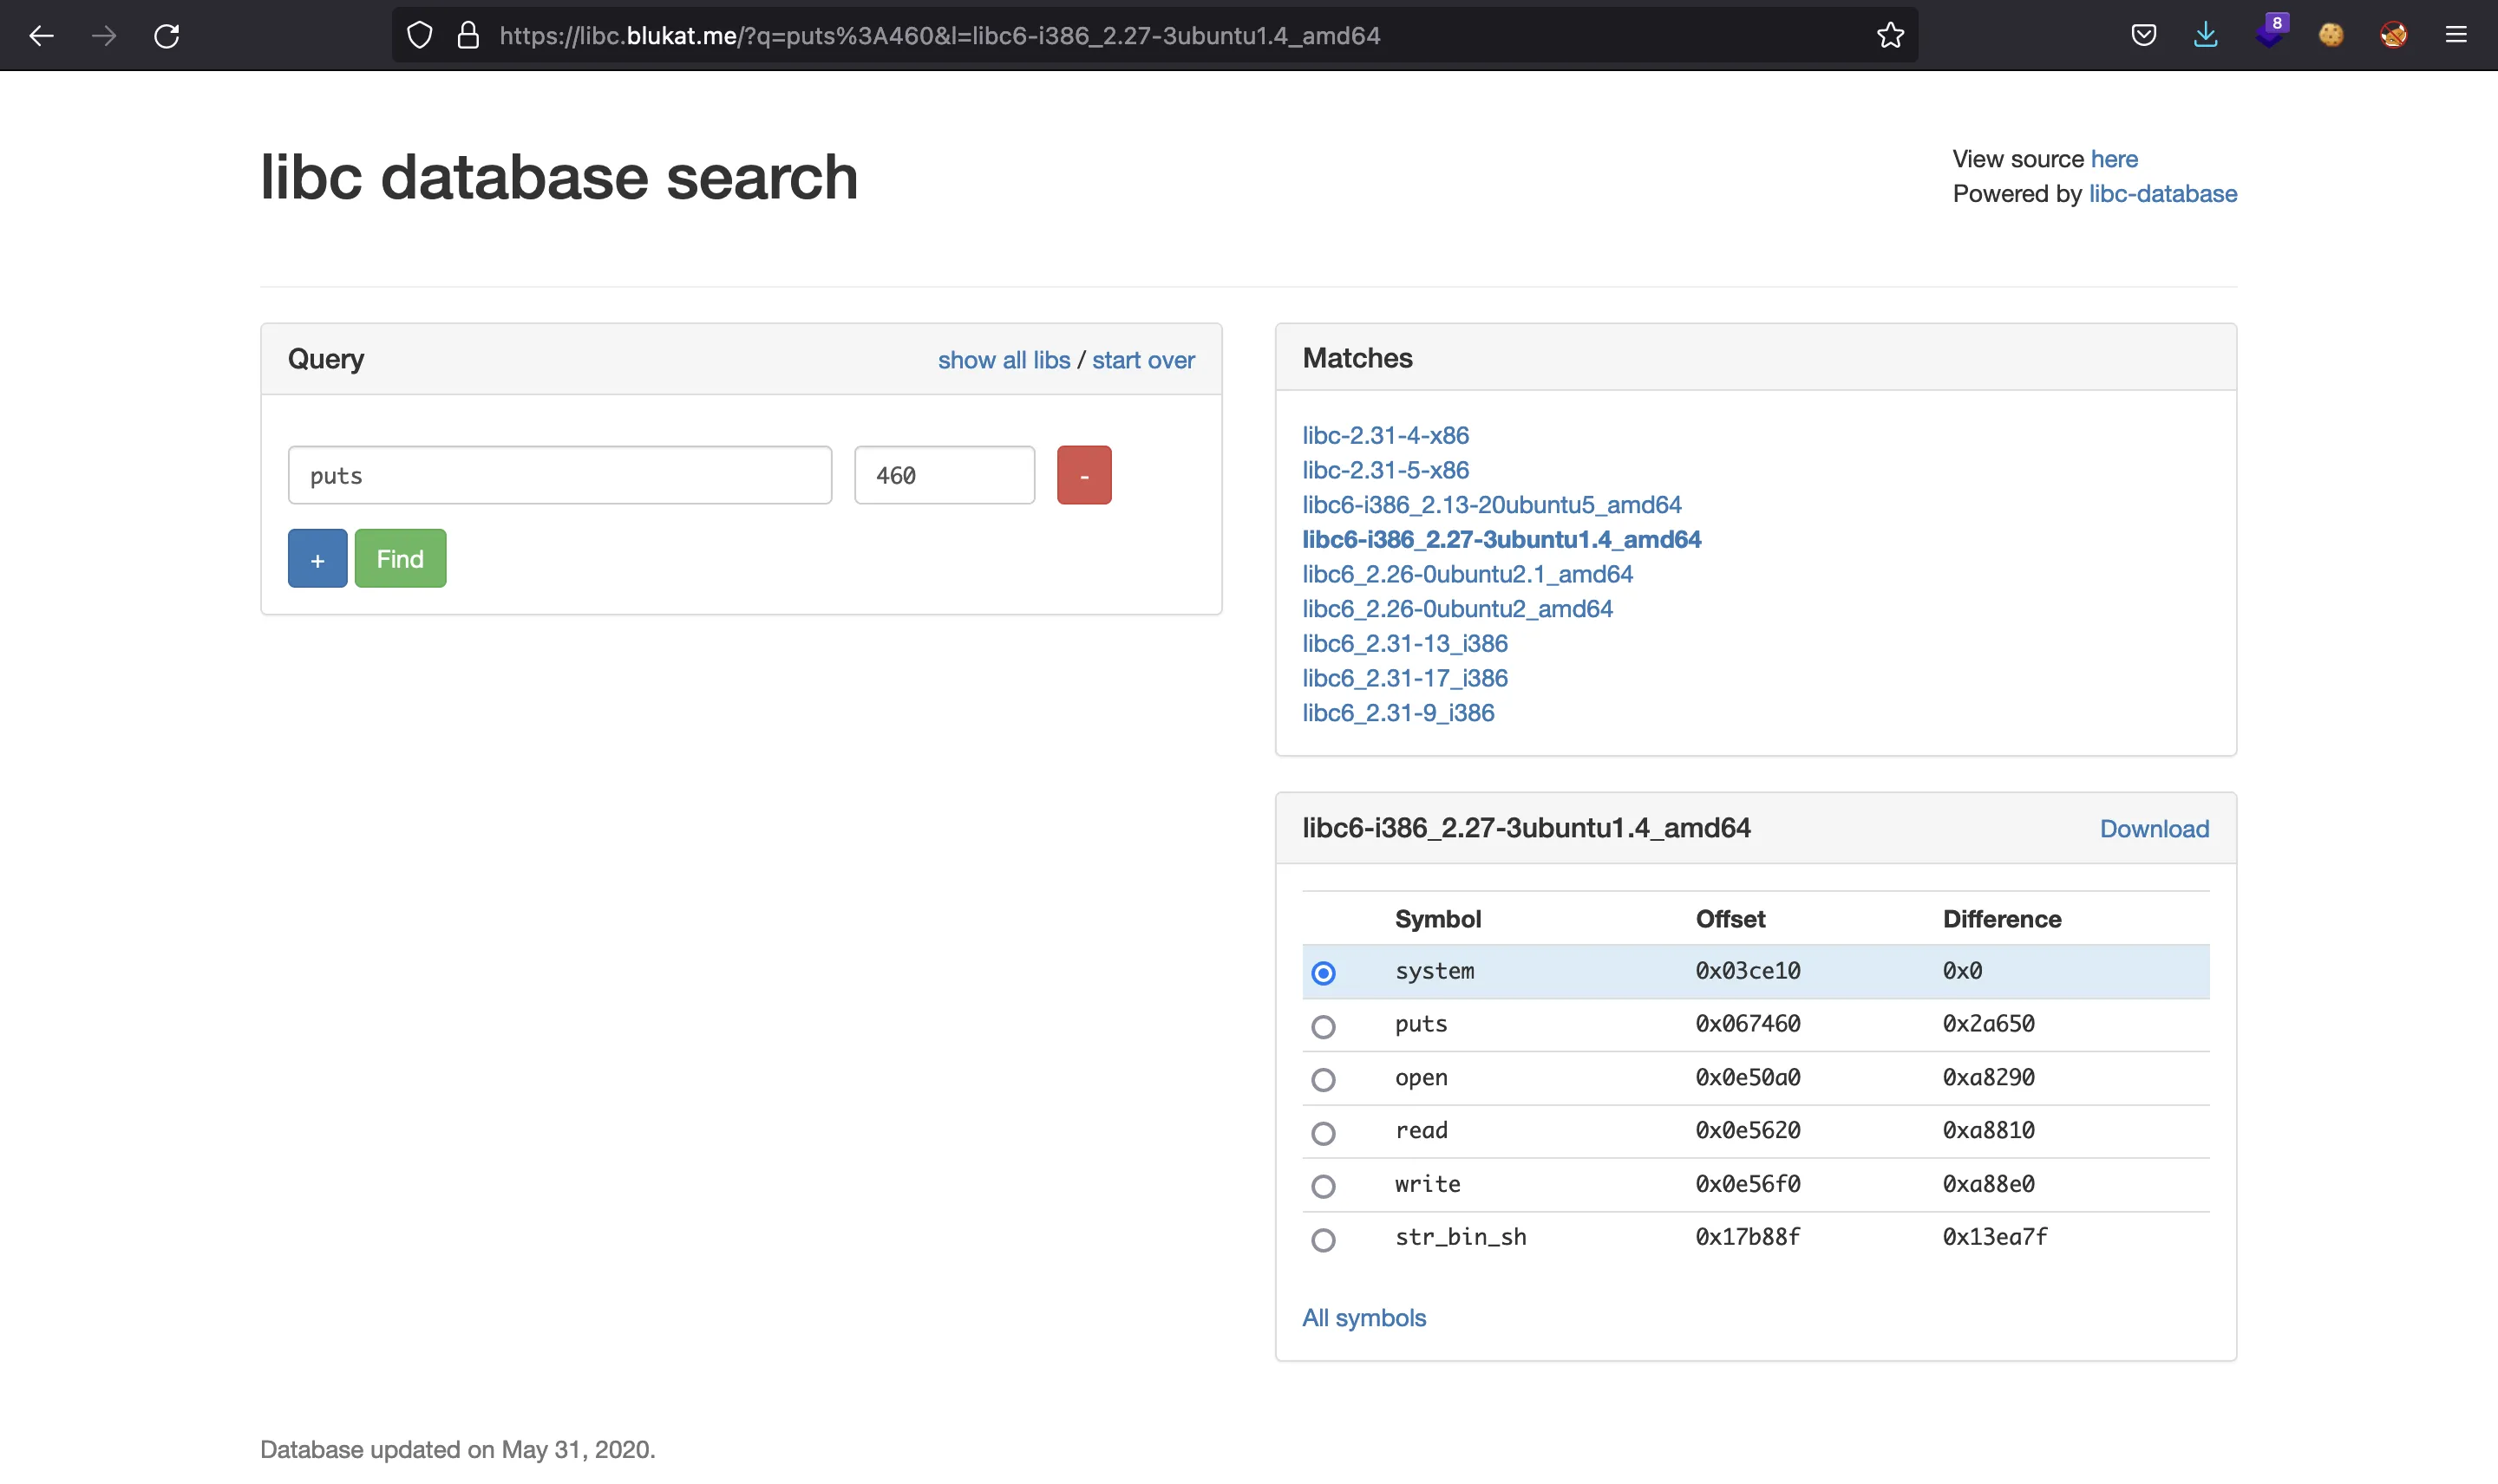Screen dimensions: 2498x1484
Task: Click the browser forward arrow
Action: [x=104, y=36]
